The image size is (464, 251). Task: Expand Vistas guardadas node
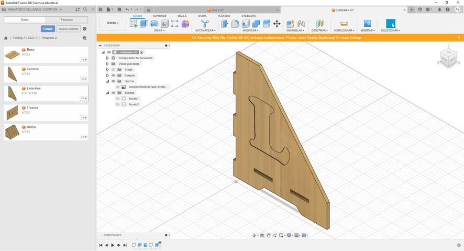pos(107,63)
